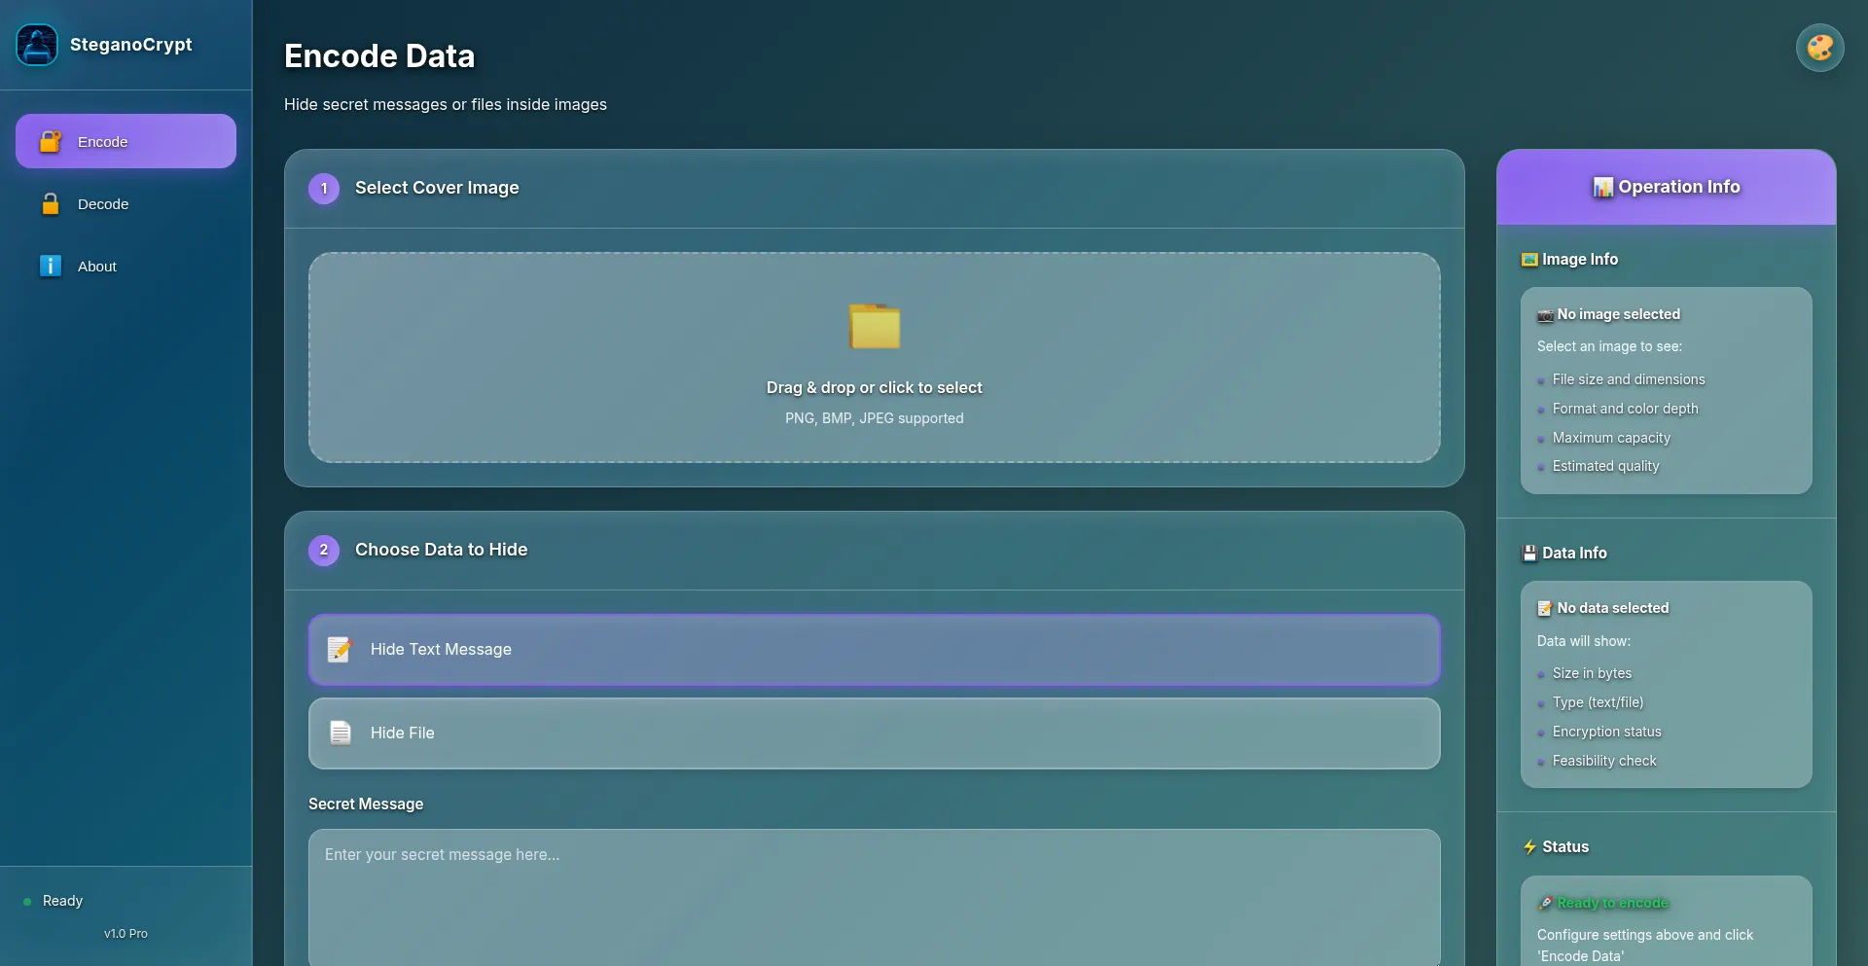1868x966 pixels.
Task: Click the Status lightning bolt icon
Action: [1529, 847]
